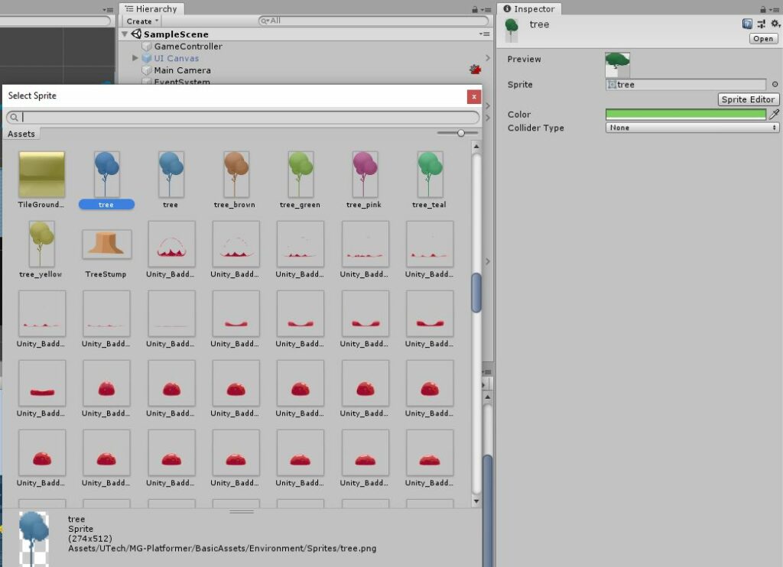The image size is (783, 567).
Task: Click the help icon in the Inspector header
Action: point(747,24)
